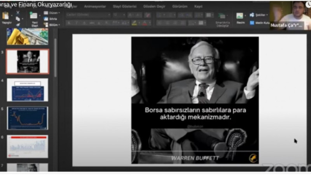Click the Yapıştır paste icon
Viewport: 311px width, 175px height.
[x=5, y=16]
